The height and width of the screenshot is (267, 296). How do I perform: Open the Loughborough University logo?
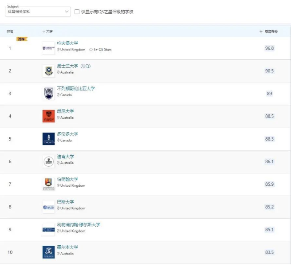coord(48,48)
